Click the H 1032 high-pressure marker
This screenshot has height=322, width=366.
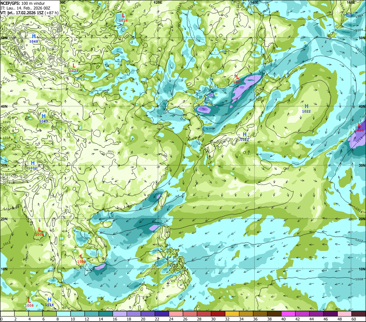33,165
